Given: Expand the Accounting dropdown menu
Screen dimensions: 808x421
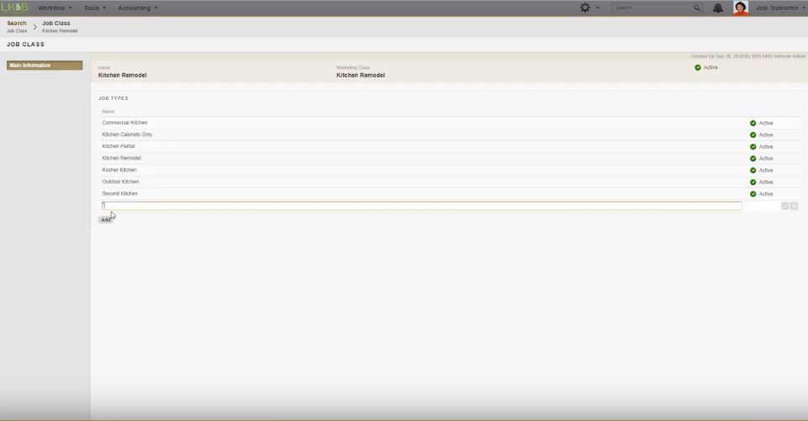Looking at the screenshot, I should coord(138,8).
